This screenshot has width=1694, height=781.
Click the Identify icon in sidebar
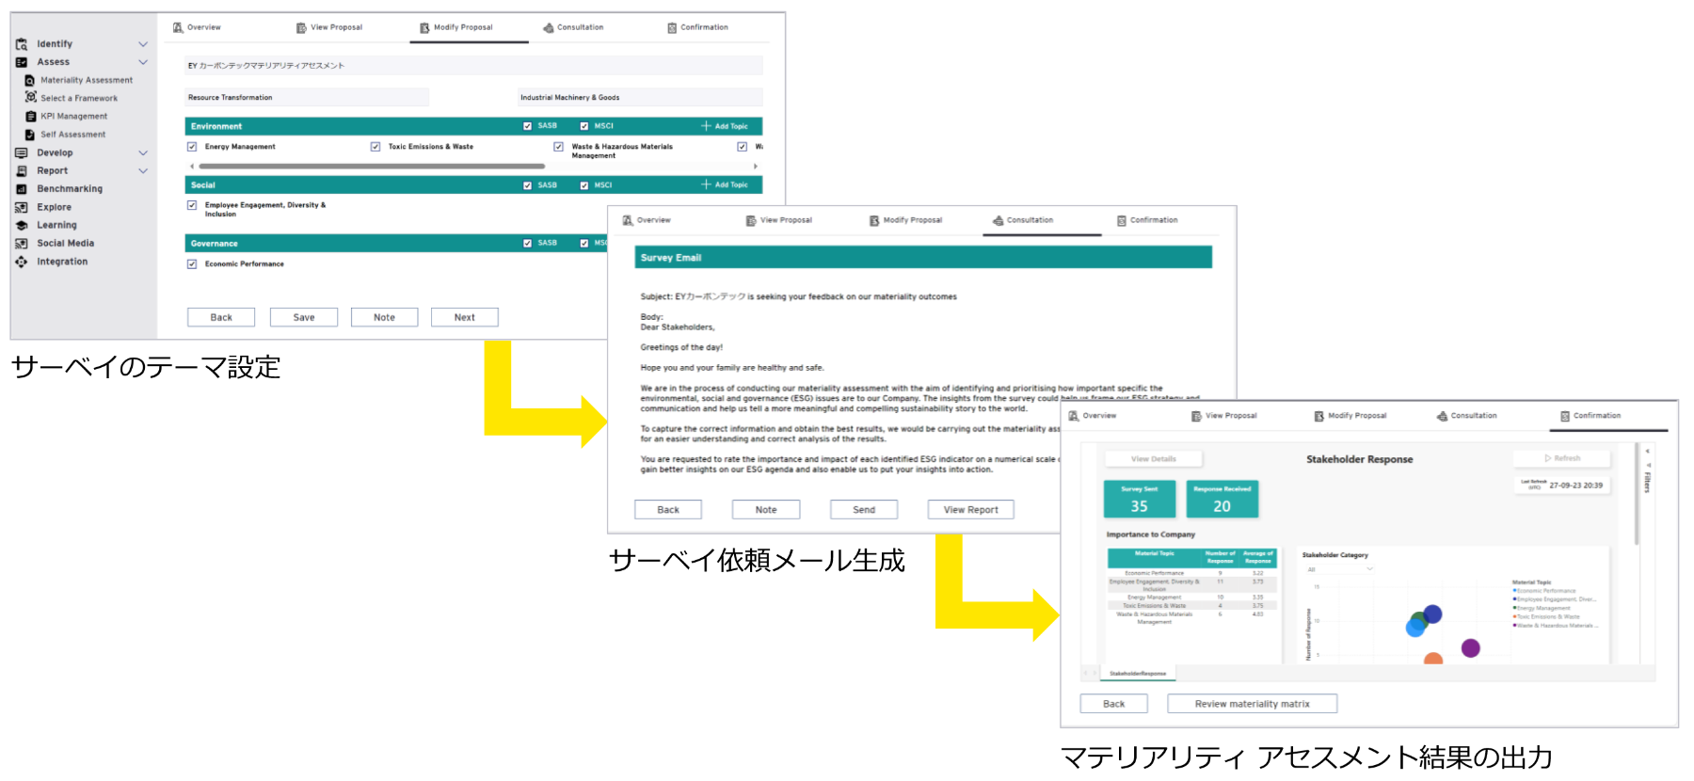coord(22,44)
